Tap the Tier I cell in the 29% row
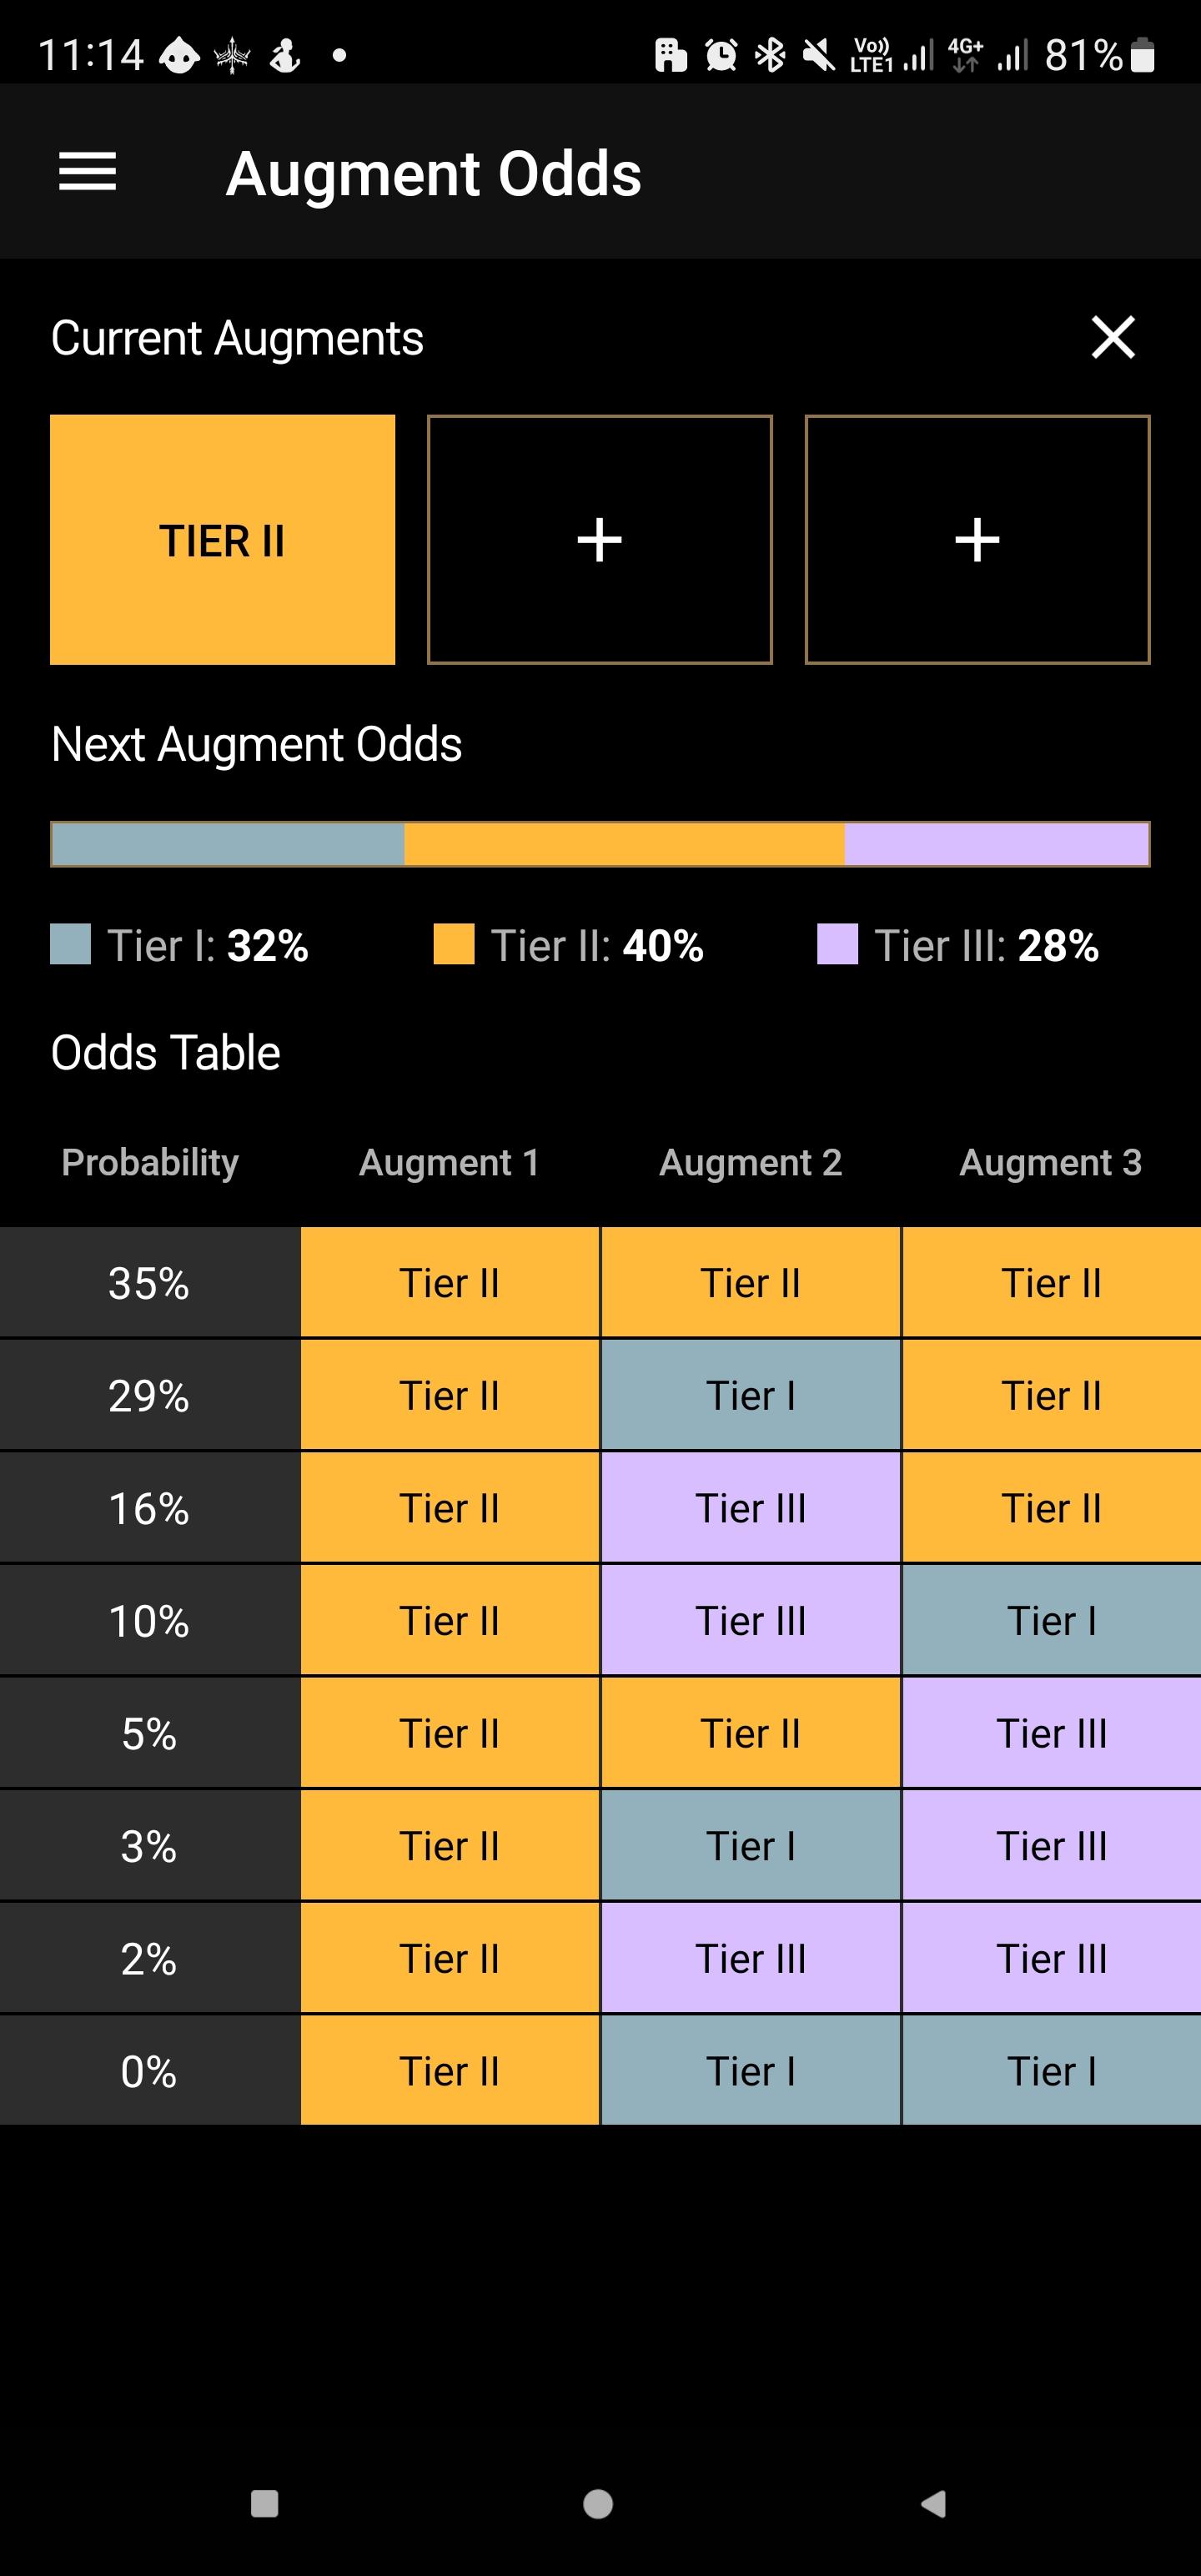 [750, 1395]
